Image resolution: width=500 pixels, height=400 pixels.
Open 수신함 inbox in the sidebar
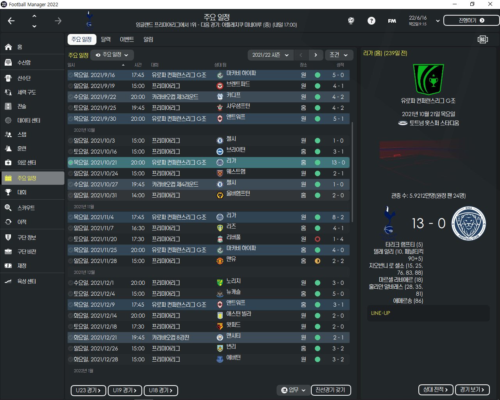tap(32, 62)
